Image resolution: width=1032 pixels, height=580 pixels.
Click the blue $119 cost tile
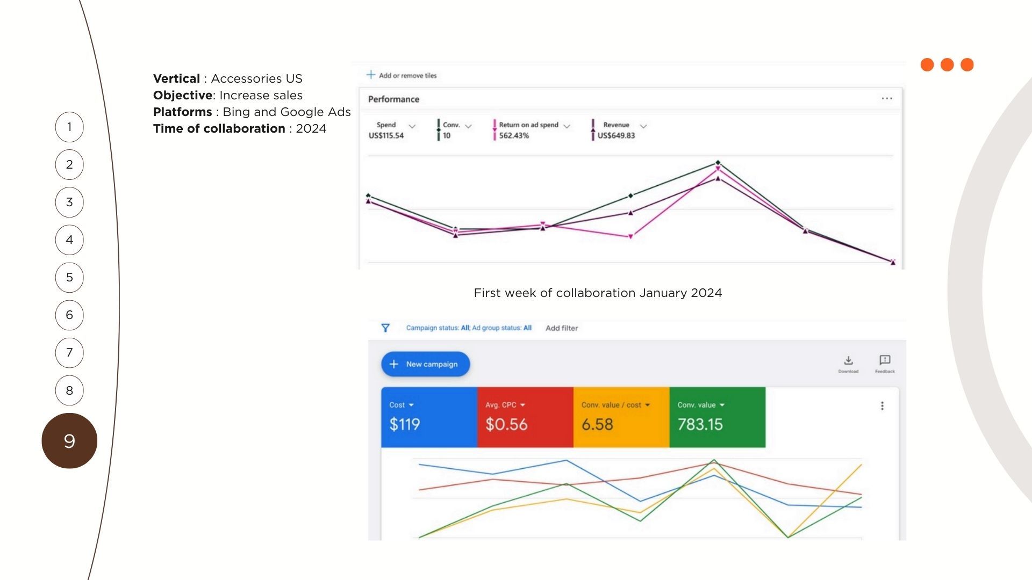429,417
